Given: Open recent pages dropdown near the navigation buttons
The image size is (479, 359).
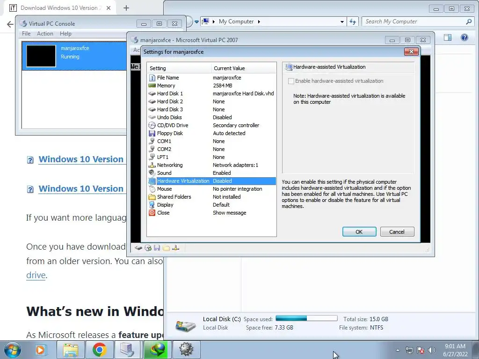Looking at the screenshot, I should (197, 22).
